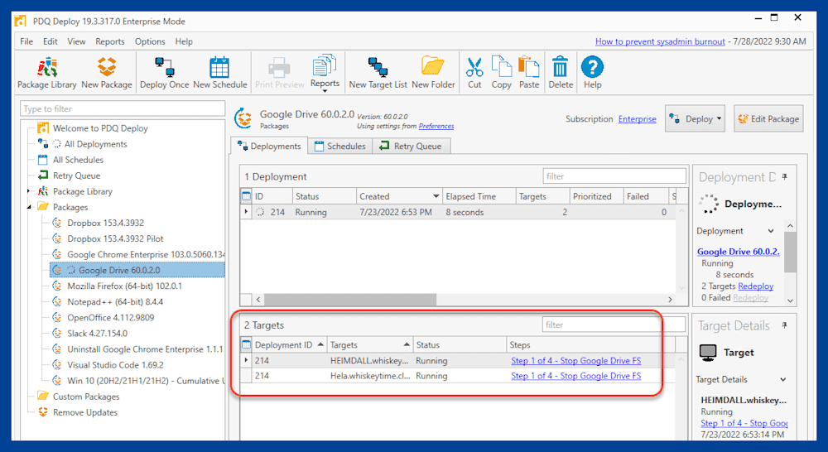This screenshot has width=828, height=452.
Task: Select All Deployments in the tree
Action: click(x=95, y=144)
